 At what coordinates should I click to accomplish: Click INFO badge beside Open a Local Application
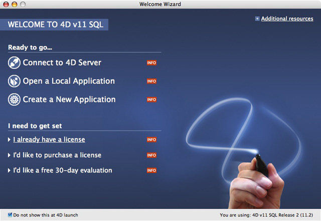[151, 81]
